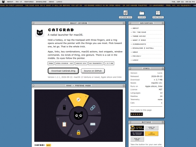This screenshot has height=147, width=196.
Task: Click the yellow MIT Licensed badge
Action: pyautogui.click(x=152, y=134)
